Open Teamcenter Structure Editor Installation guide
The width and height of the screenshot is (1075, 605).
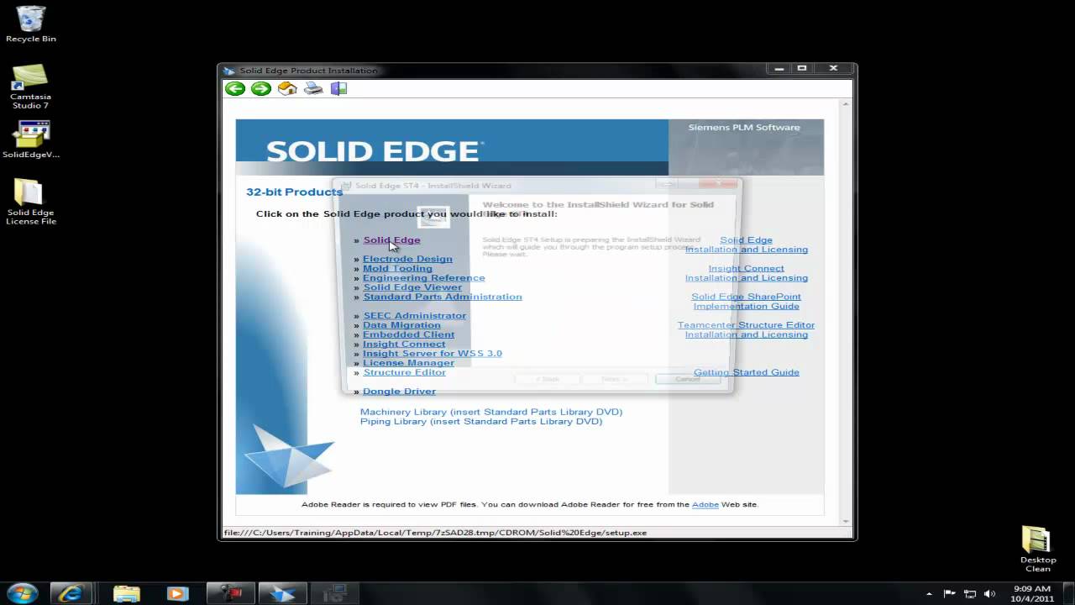746,329
